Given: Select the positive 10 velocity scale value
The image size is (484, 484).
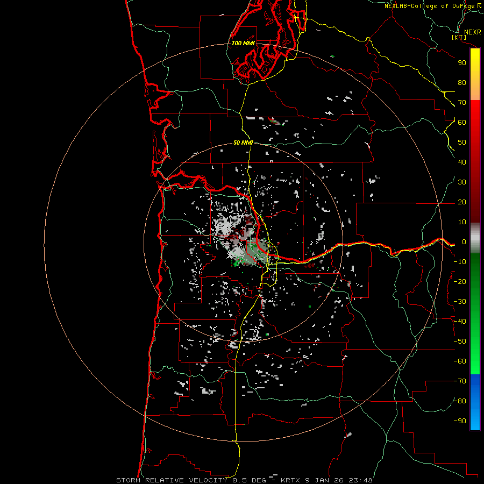Looking at the screenshot, I should 462,222.
